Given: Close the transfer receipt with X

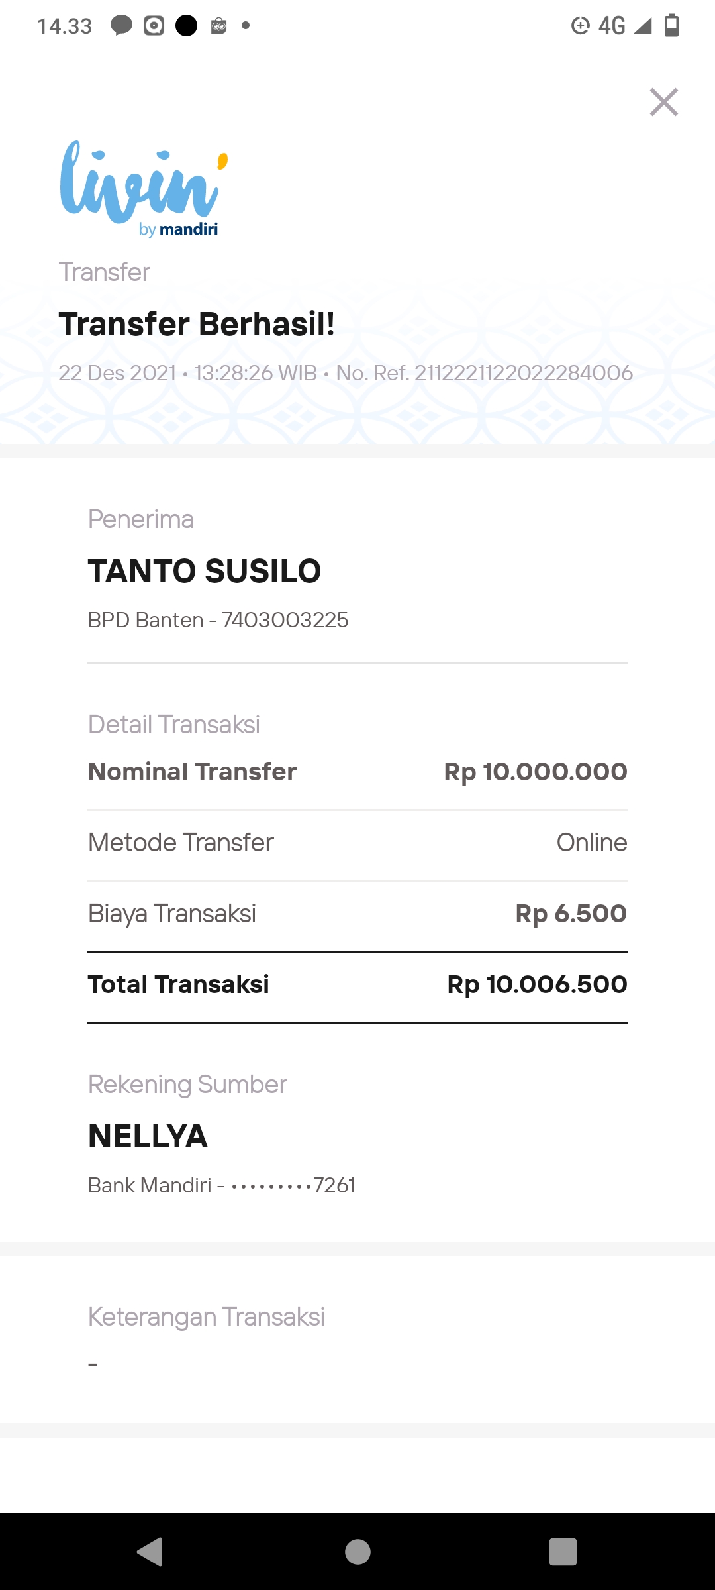Looking at the screenshot, I should pyautogui.click(x=663, y=102).
